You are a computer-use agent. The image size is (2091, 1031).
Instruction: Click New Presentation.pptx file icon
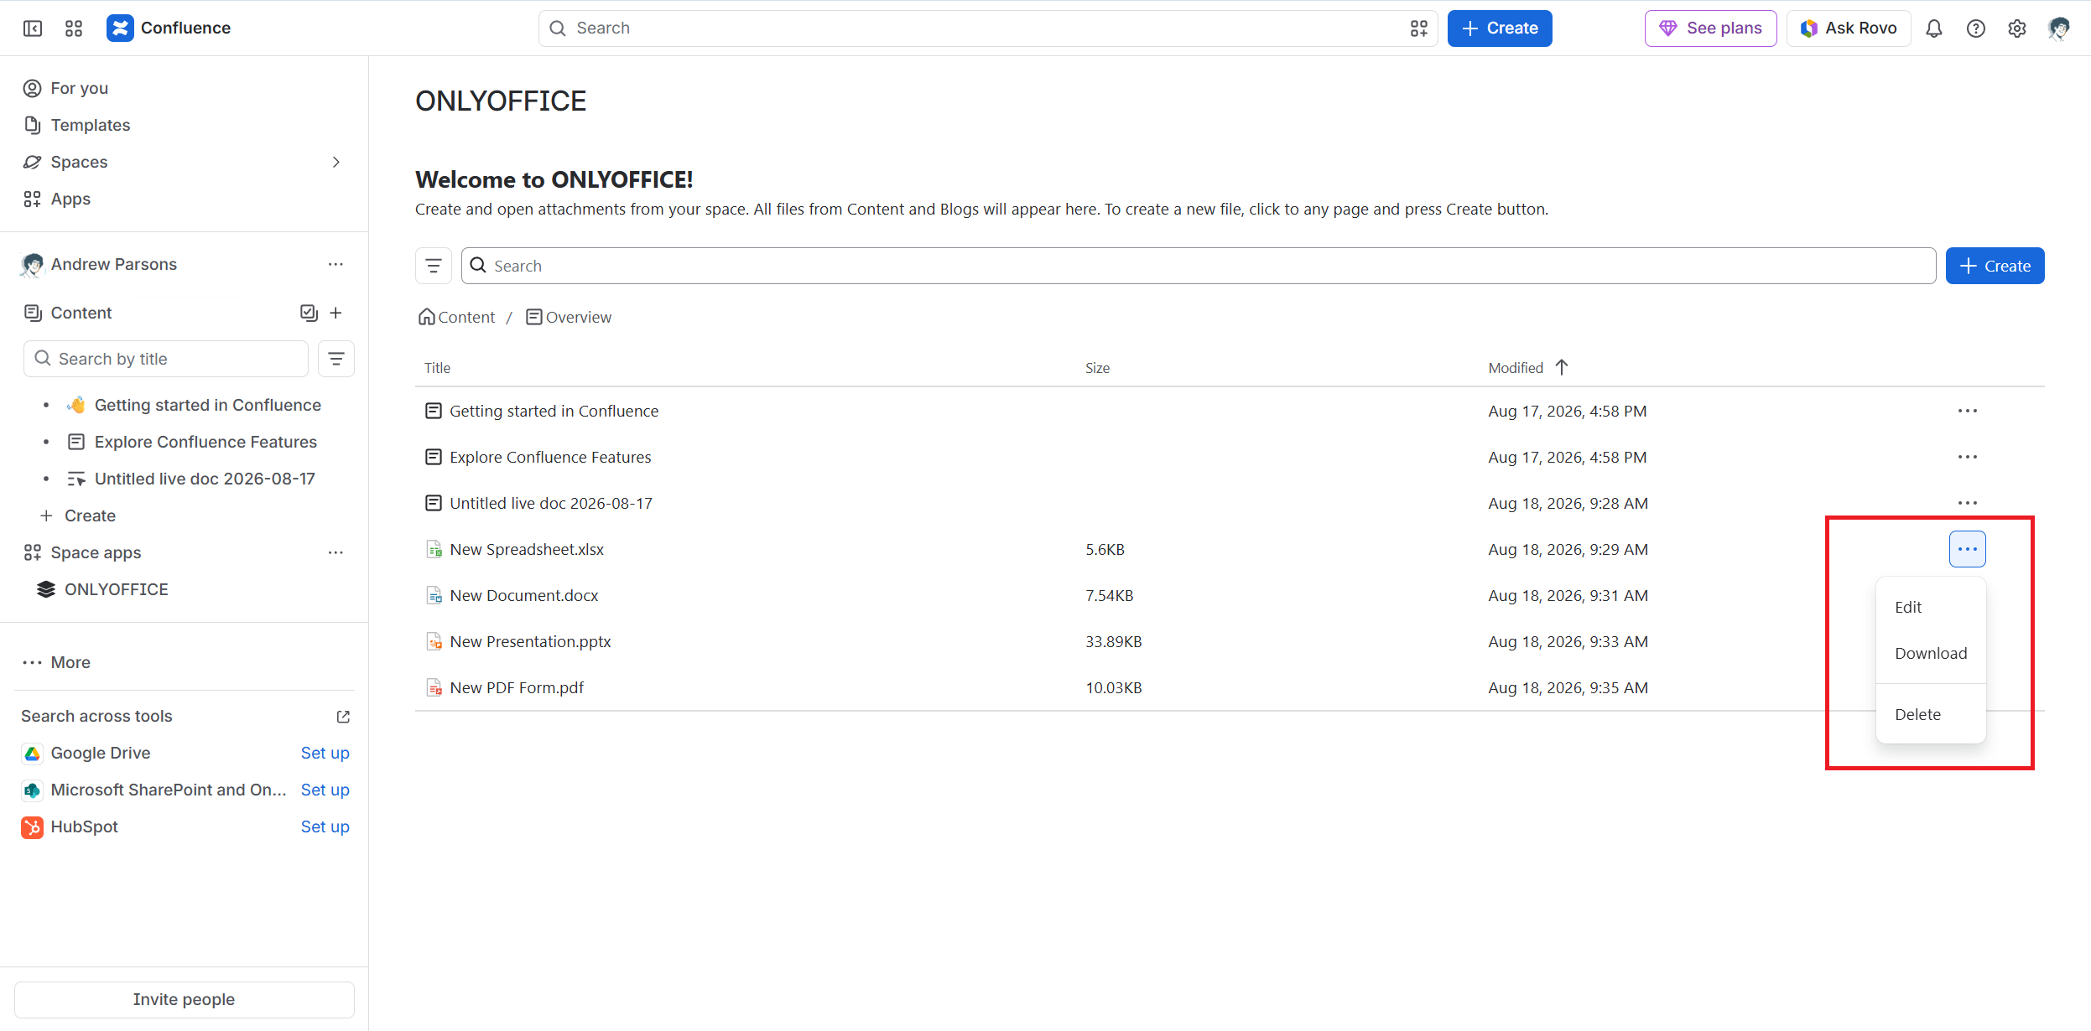coord(434,641)
